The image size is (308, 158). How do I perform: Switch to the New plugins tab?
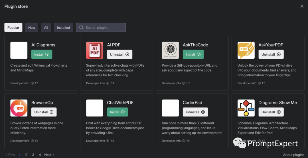point(32,27)
